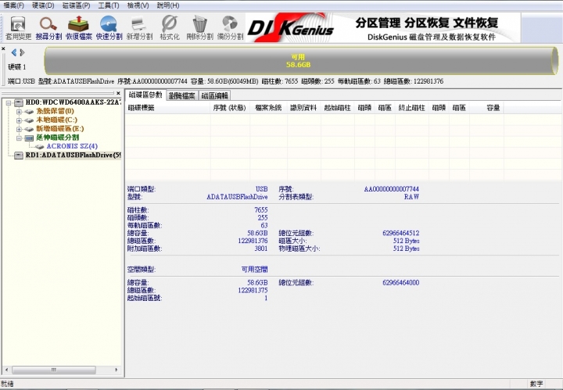This screenshot has width=563, height=390.
Task: Click the RAW partition table type value
Action: coord(411,197)
